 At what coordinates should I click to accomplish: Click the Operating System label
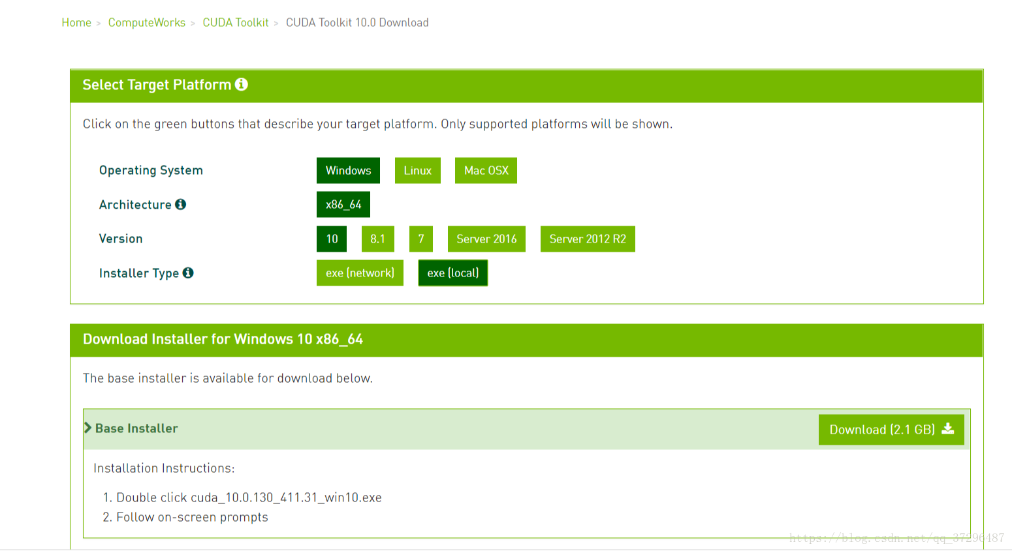[151, 170]
